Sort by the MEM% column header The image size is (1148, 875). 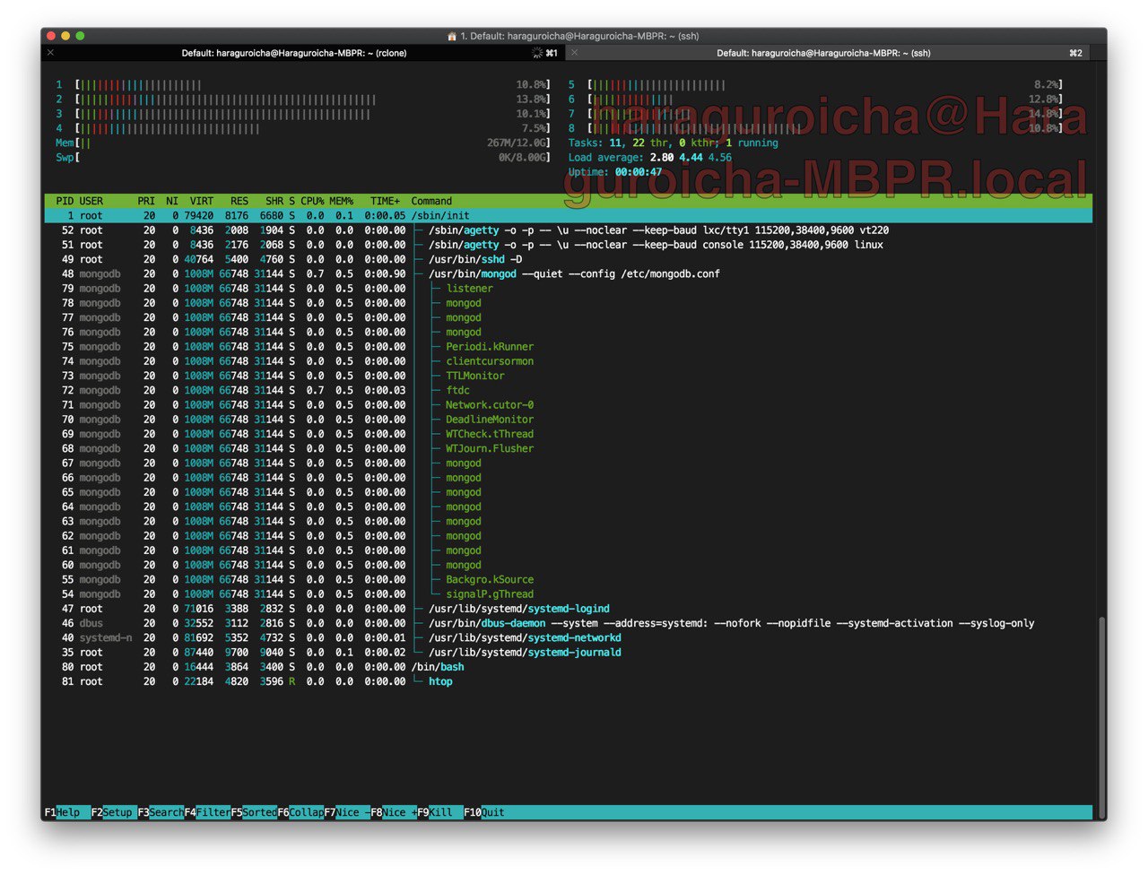click(x=342, y=201)
